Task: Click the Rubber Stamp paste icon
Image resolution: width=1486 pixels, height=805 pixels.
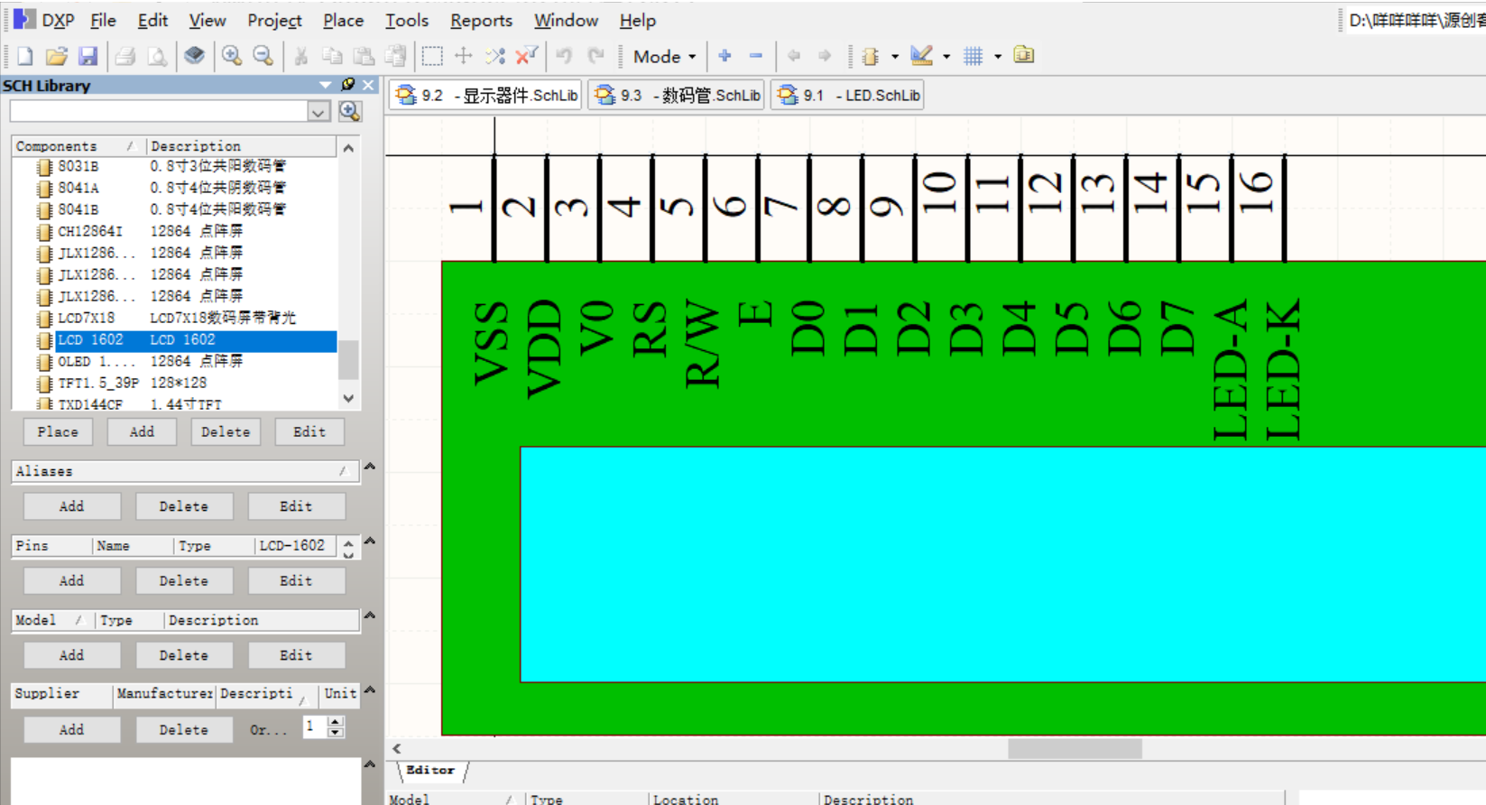Action: 395,56
